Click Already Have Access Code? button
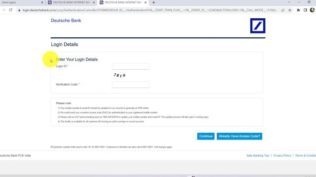 239,136
